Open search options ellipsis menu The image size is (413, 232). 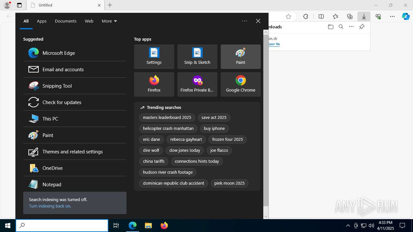coord(245,21)
